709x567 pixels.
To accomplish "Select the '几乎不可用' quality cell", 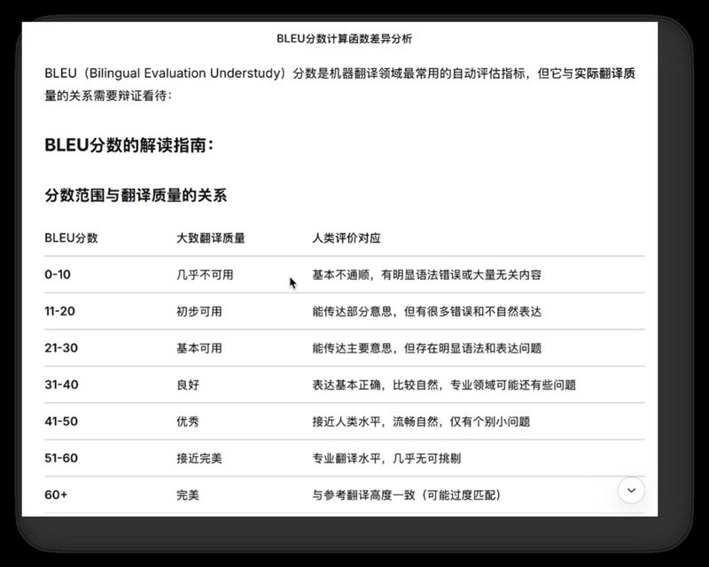I will pos(205,275).
